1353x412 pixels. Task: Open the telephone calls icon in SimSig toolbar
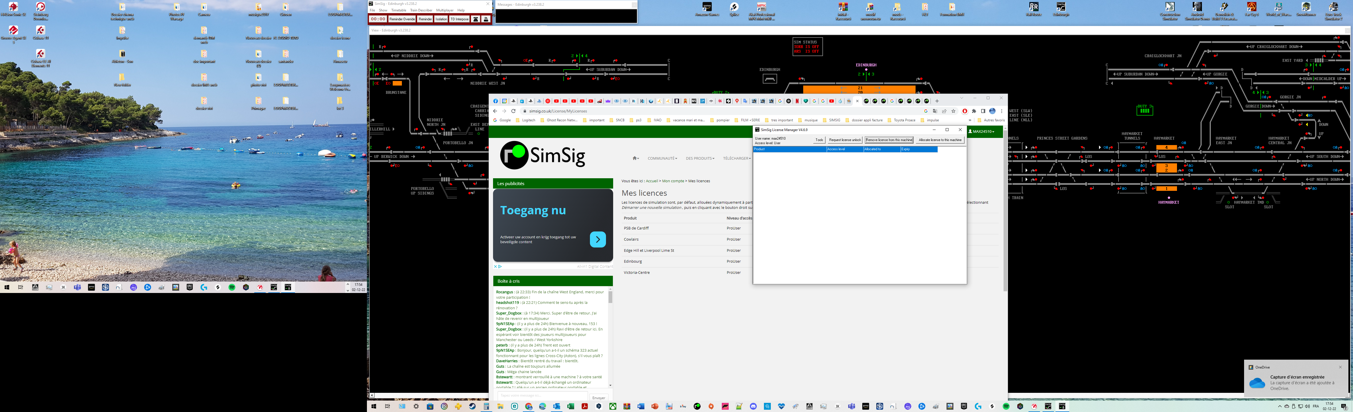click(475, 19)
